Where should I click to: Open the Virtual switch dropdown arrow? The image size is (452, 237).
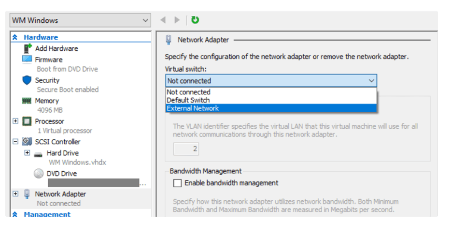click(x=371, y=81)
